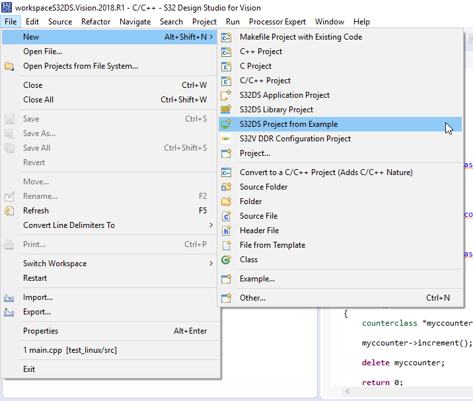Click the C++ Project icon
473x401 pixels.
point(226,52)
